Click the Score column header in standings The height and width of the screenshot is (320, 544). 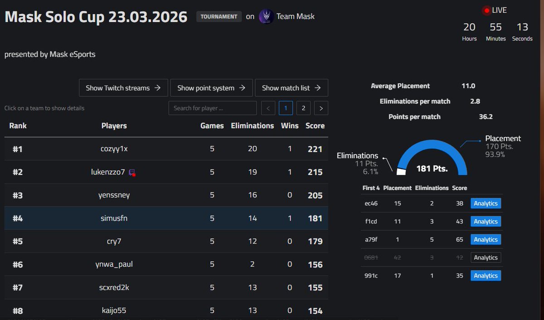(315, 126)
